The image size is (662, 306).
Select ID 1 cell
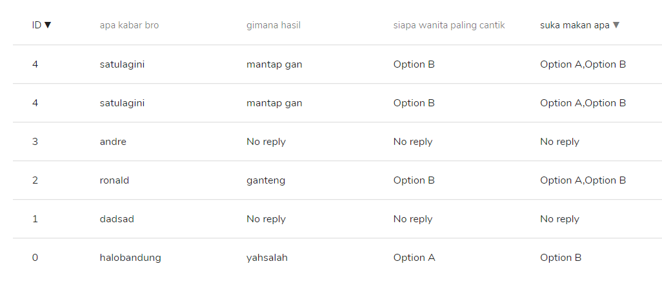point(35,219)
